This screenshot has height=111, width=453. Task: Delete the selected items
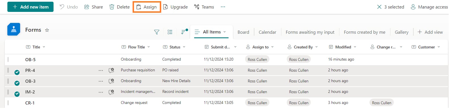coord(119,7)
